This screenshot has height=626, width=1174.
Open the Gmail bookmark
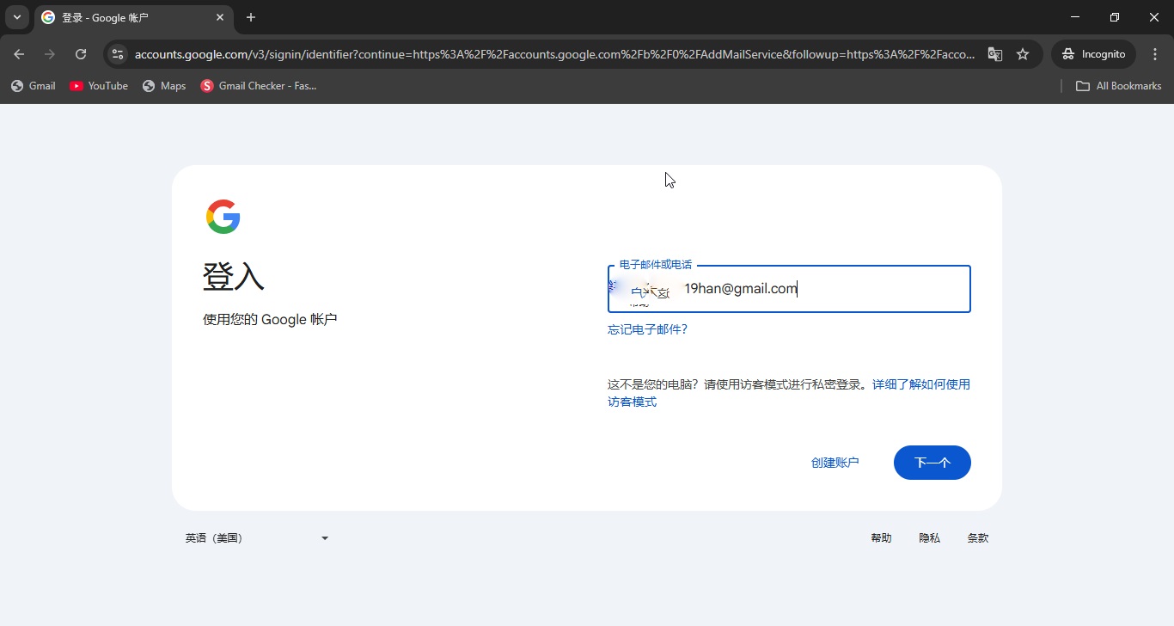(x=34, y=86)
